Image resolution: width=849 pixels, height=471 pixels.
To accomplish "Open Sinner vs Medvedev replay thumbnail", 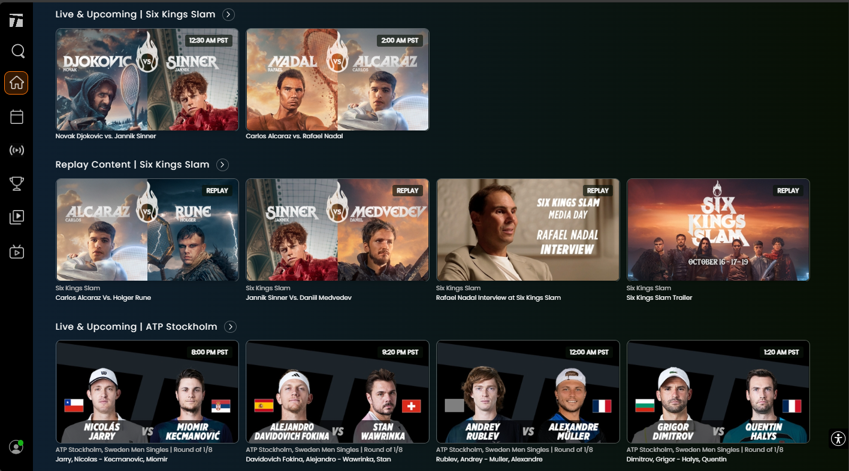I will pos(337,230).
